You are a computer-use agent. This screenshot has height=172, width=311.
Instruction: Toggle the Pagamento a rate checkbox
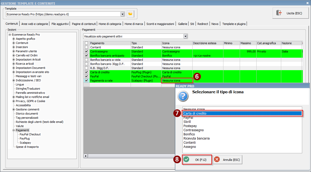pos(87,81)
